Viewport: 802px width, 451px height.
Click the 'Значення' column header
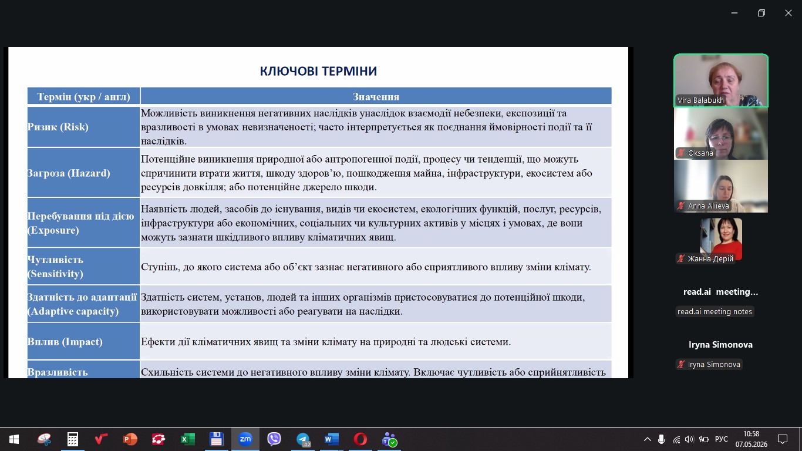point(376,96)
